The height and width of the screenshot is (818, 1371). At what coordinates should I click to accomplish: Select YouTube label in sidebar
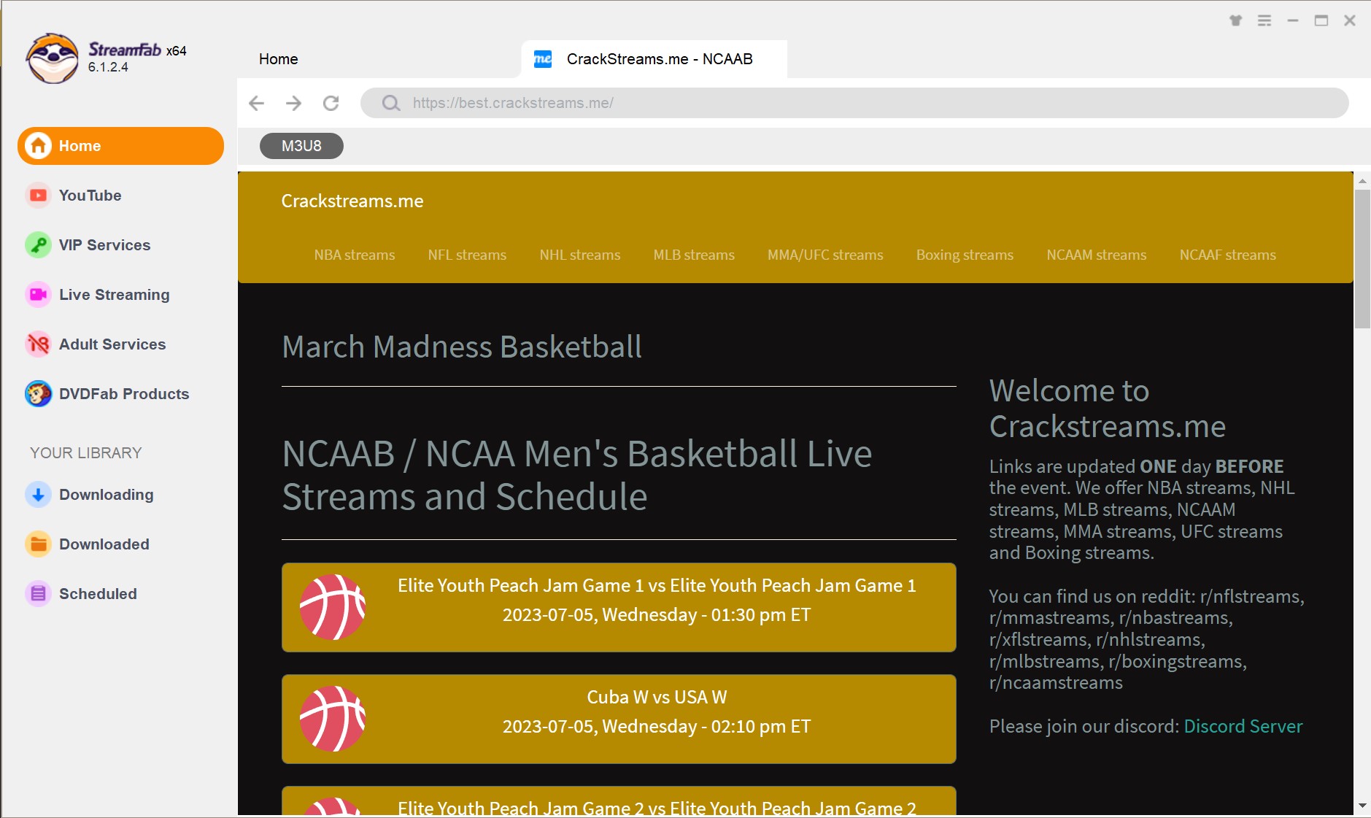click(x=90, y=196)
